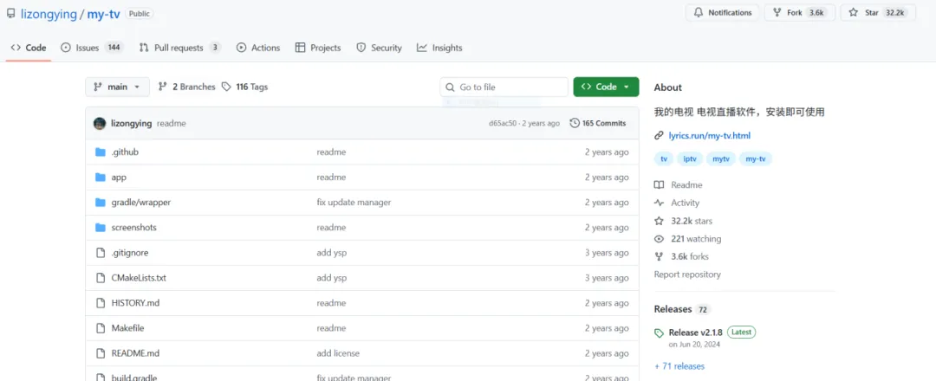Switch to the Code tab

[x=29, y=48]
